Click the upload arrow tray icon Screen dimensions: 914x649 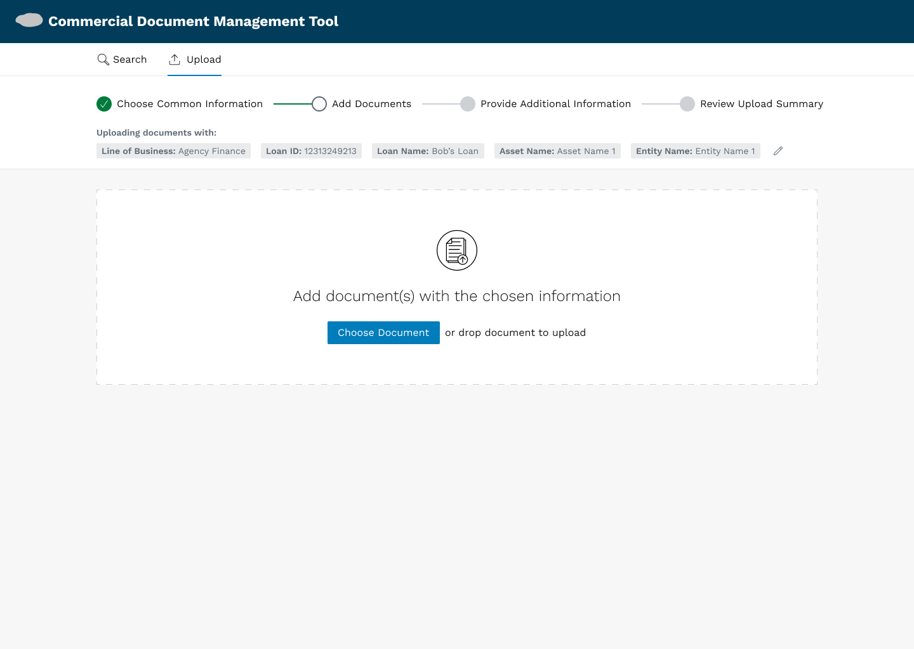tap(175, 60)
